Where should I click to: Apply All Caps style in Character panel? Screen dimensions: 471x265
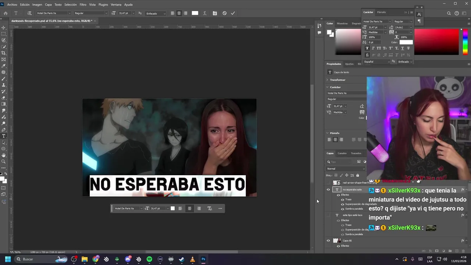click(x=379, y=48)
